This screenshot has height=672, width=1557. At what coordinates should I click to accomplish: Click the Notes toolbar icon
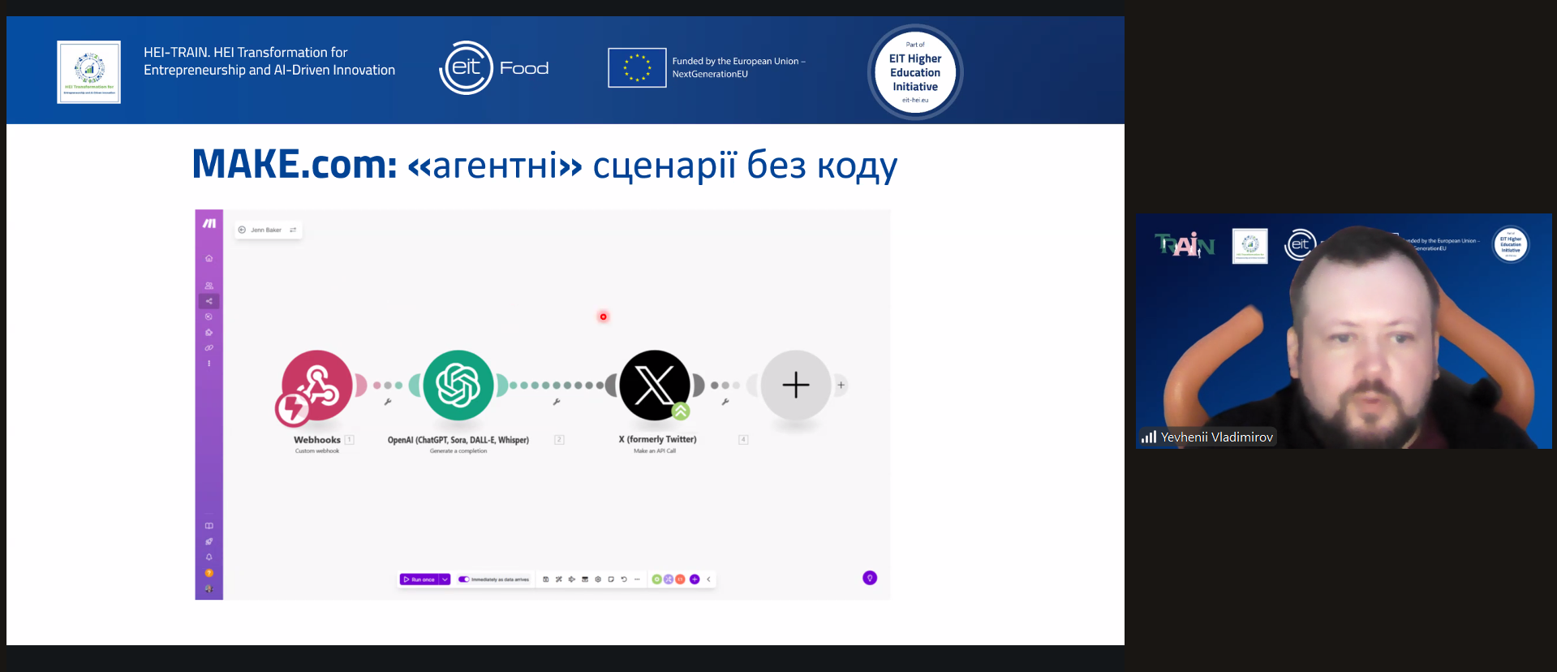(611, 579)
